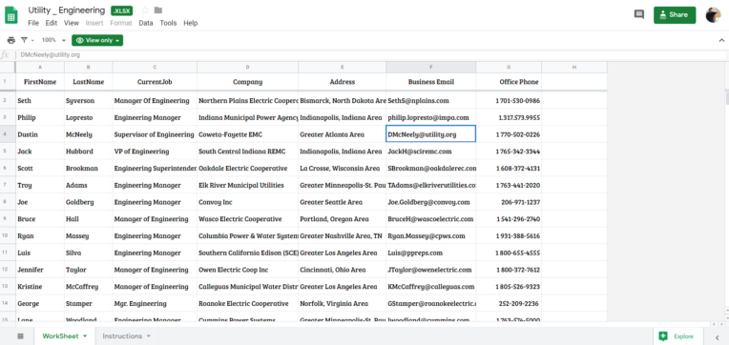This screenshot has width=729, height=345.
Task: Select the cell containing Jennifer
Action: 40,270
